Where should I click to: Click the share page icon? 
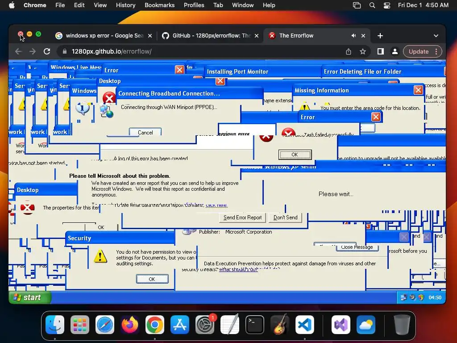tap(349, 52)
